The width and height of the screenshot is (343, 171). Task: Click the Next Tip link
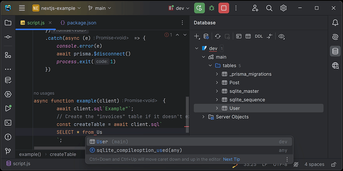click(x=231, y=159)
